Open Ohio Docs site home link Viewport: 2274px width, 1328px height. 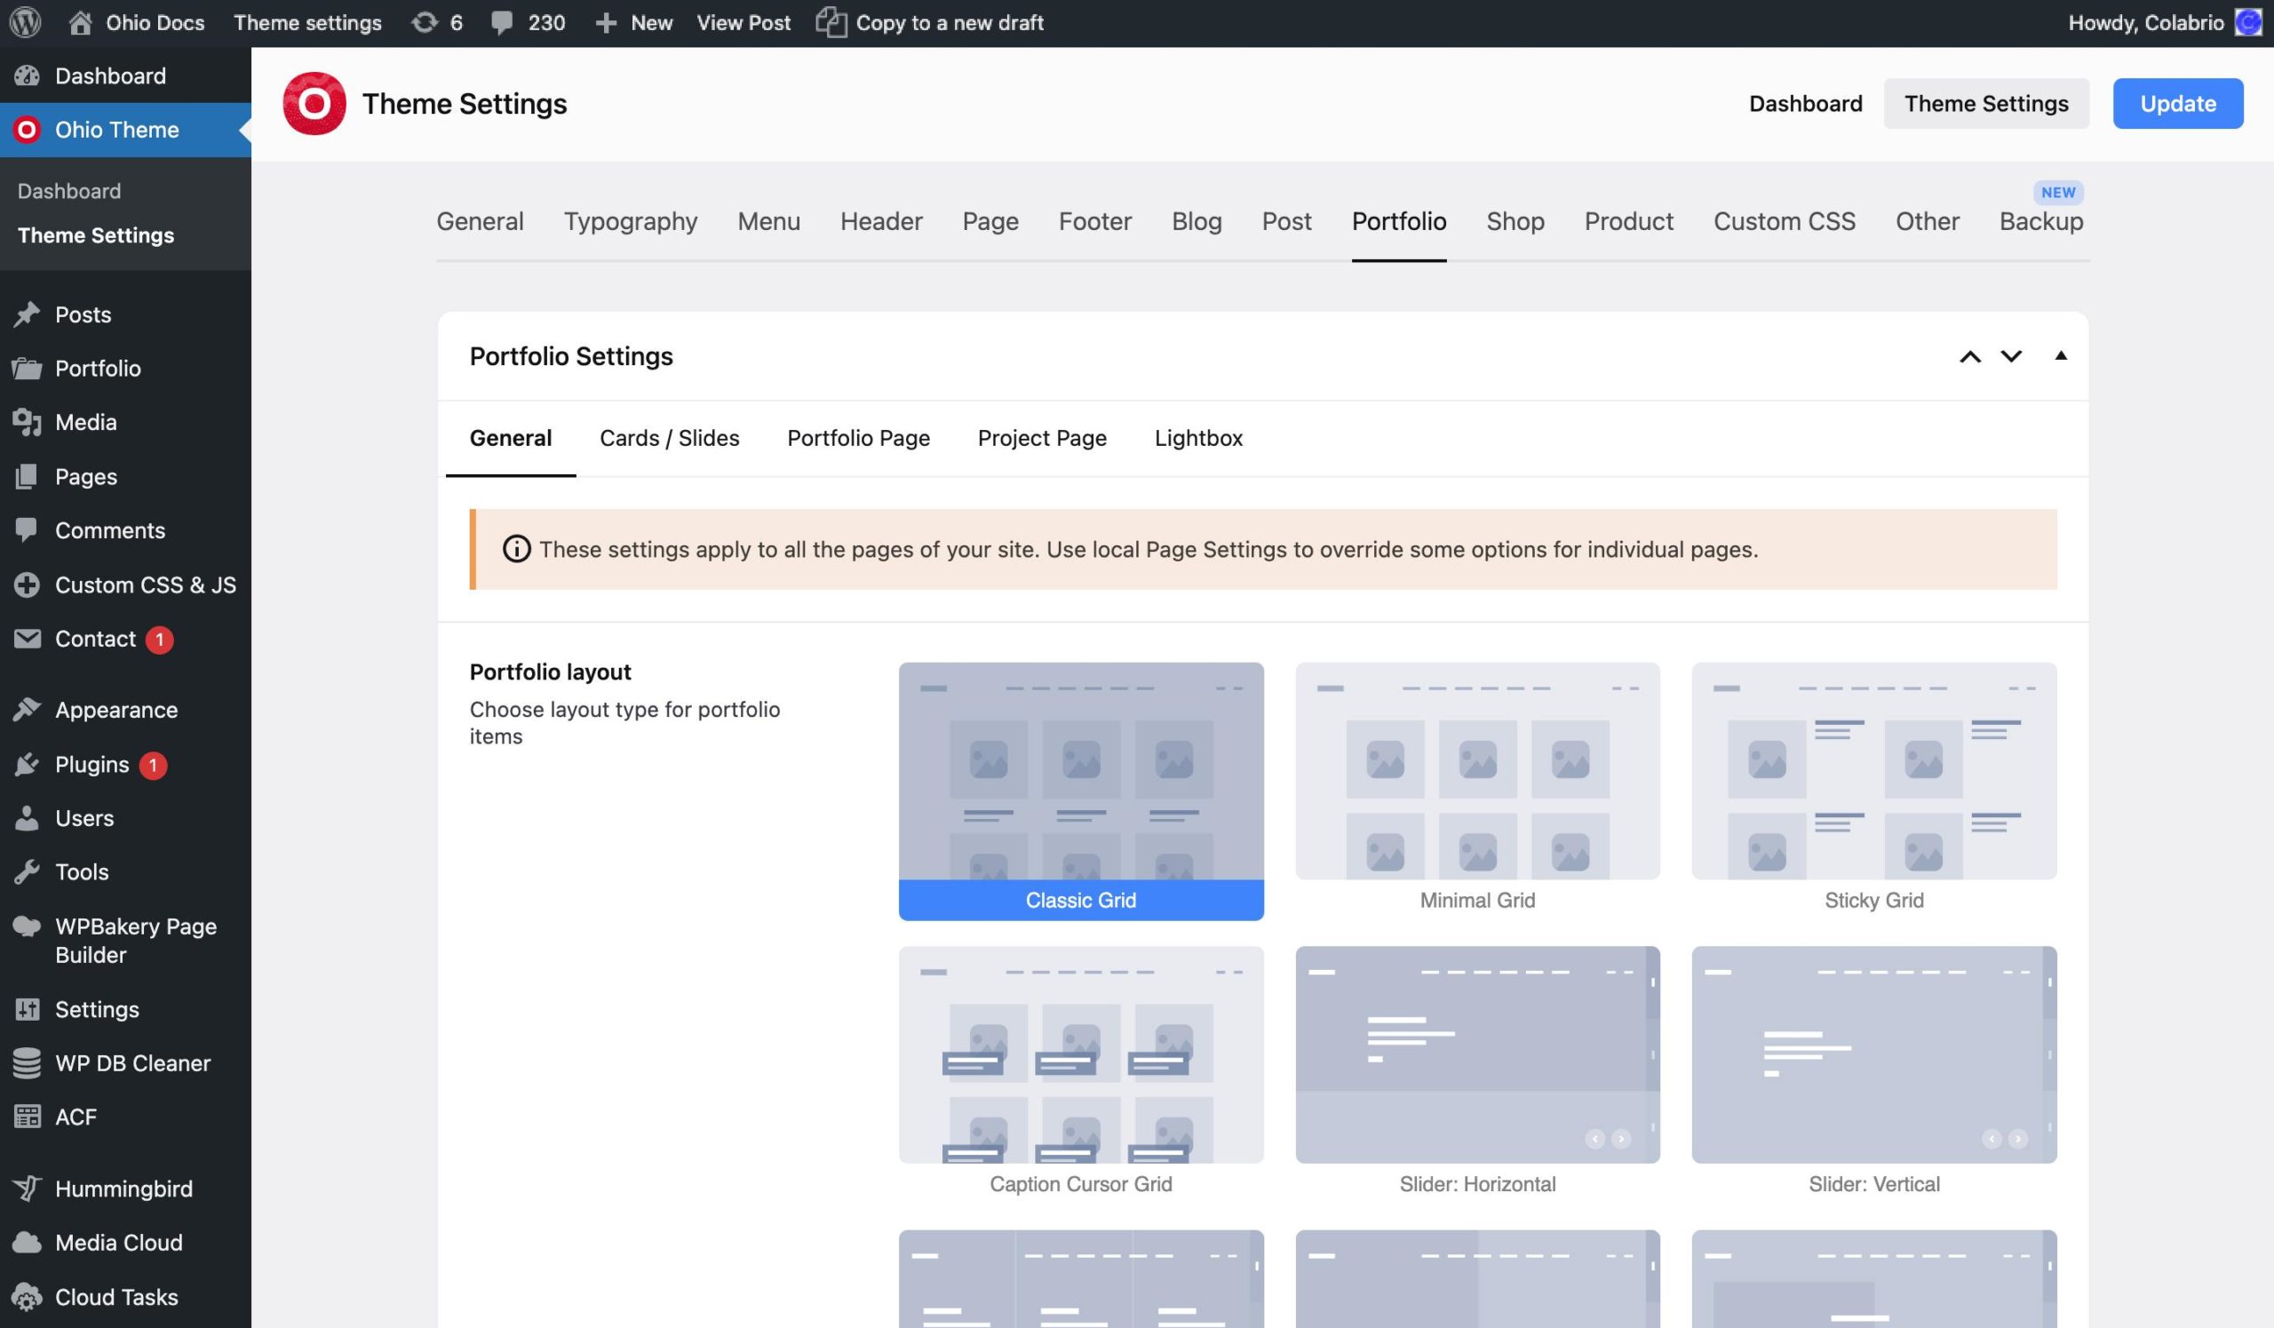pyautogui.click(x=137, y=22)
